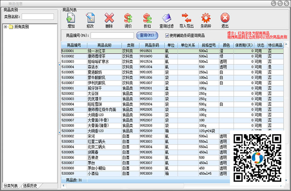
Task: Select the row 茅台小糊仙
Action: pyautogui.click(x=145, y=168)
